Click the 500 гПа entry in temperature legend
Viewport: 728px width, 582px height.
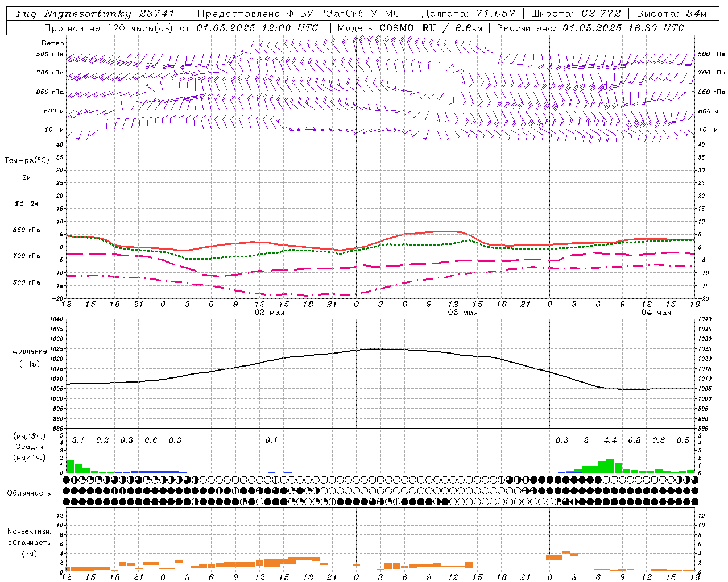pyautogui.click(x=27, y=282)
